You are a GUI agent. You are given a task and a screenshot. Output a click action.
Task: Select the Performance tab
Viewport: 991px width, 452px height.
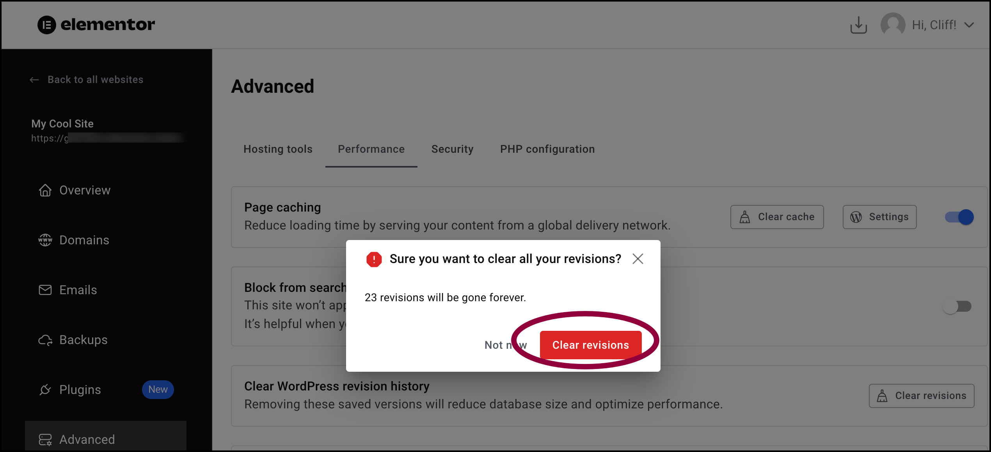tap(371, 149)
